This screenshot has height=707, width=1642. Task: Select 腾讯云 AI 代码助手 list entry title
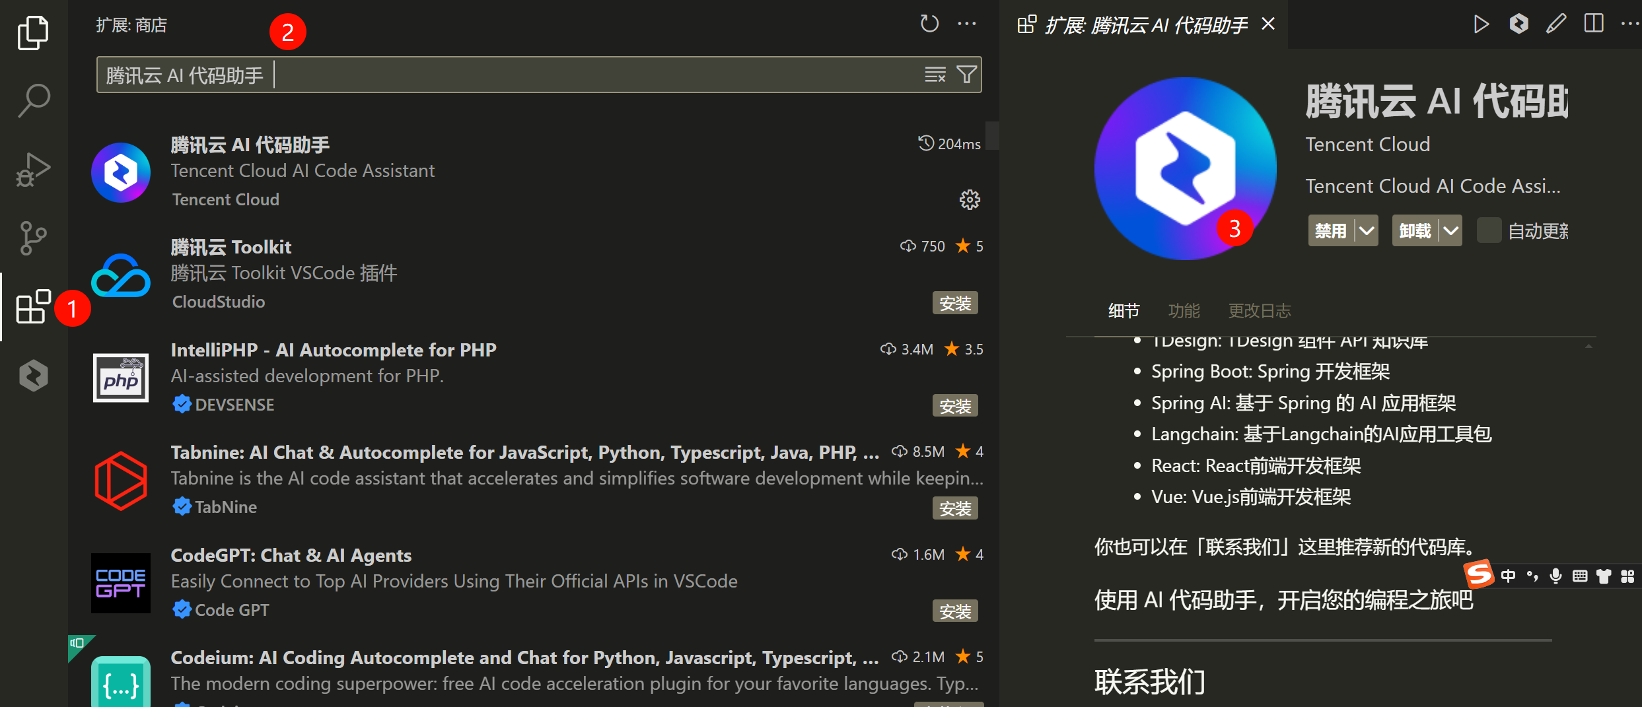[x=250, y=145]
